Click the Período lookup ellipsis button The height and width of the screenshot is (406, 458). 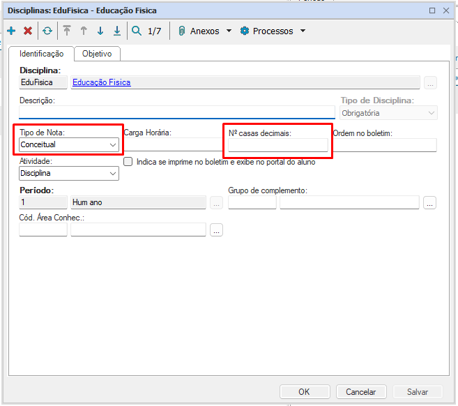(216, 202)
